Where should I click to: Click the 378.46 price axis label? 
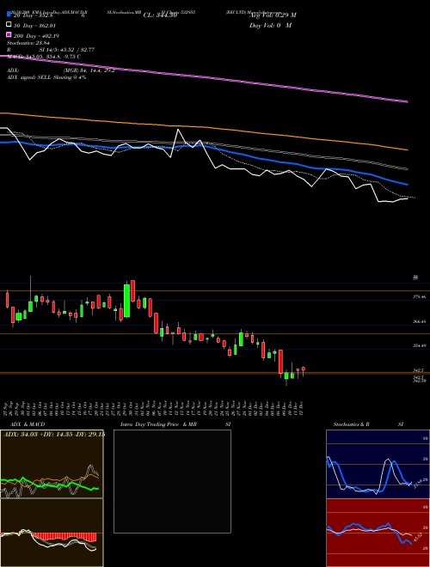pos(420,297)
